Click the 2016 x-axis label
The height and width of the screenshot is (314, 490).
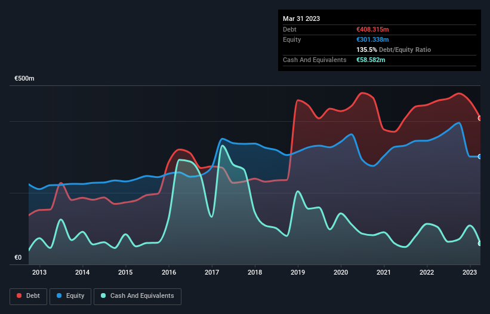[169, 272]
